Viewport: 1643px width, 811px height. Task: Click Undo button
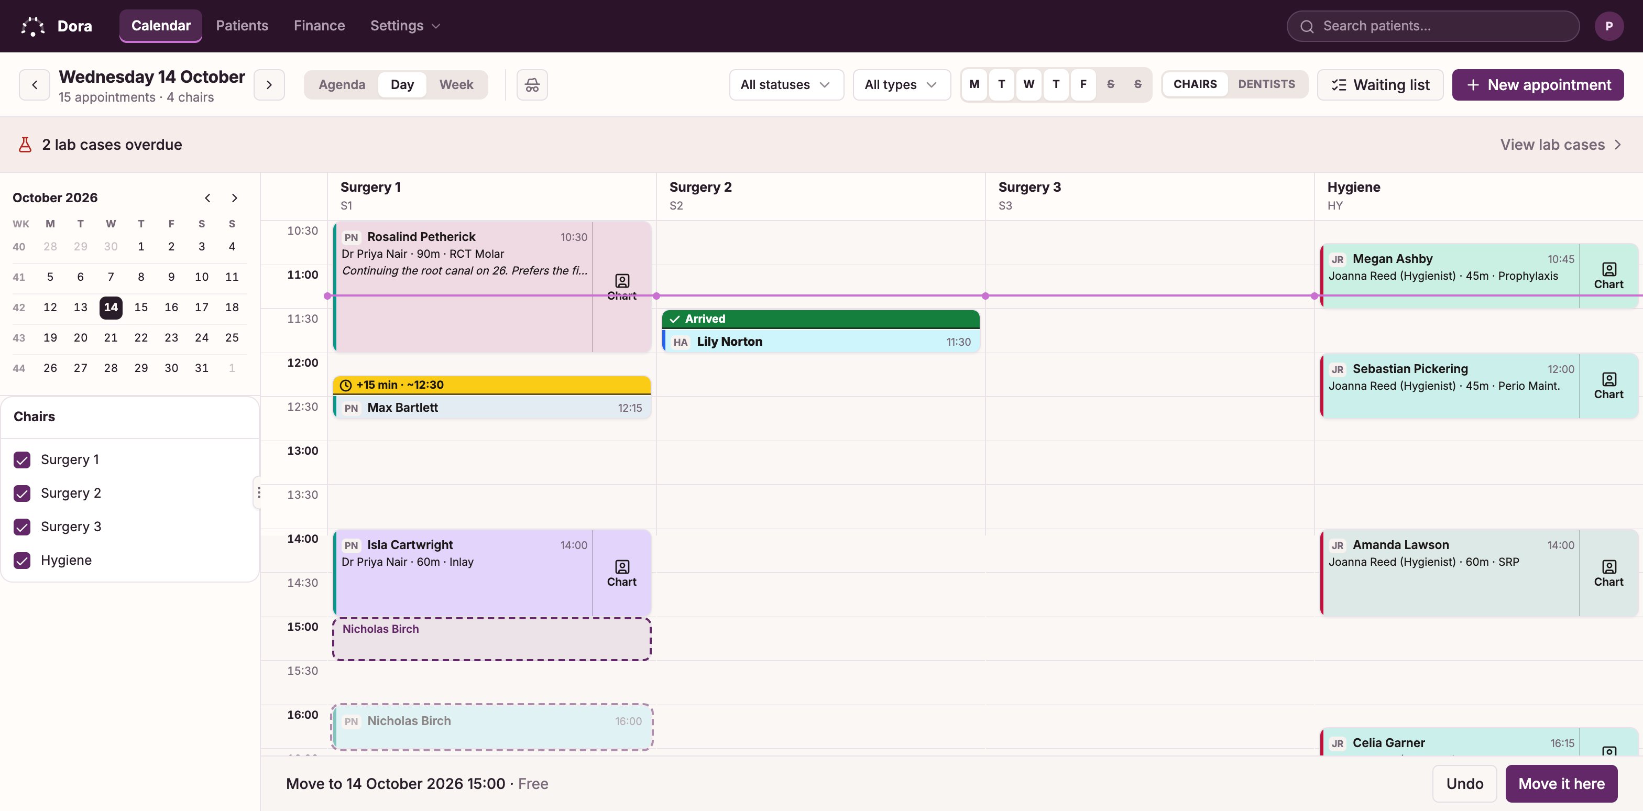click(1464, 784)
